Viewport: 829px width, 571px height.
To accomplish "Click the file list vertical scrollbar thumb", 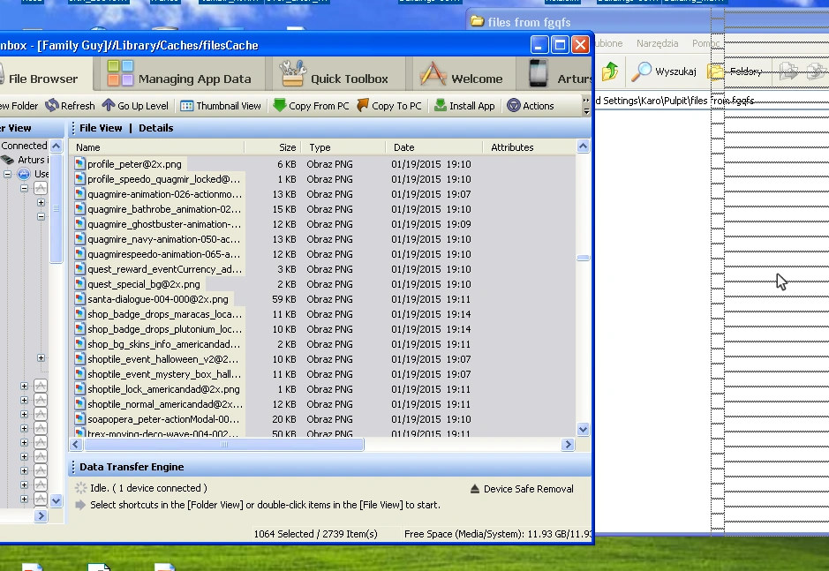I will pos(584,258).
